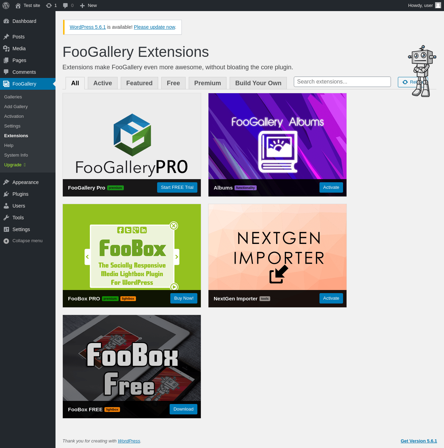Open the comments bubble icon in admin bar
Viewport: 444px width, 448px height.
tap(66, 6)
